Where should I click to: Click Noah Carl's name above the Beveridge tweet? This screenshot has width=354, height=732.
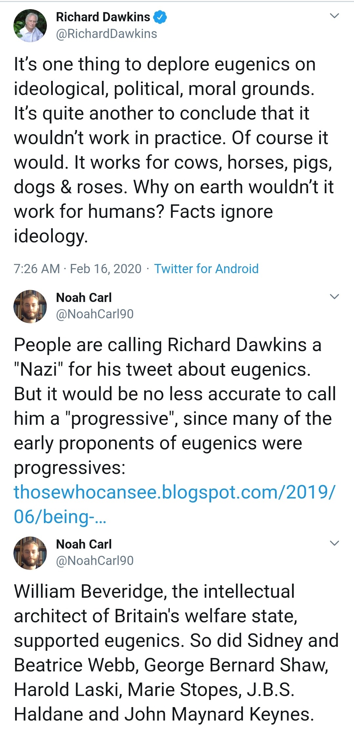(84, 544)
